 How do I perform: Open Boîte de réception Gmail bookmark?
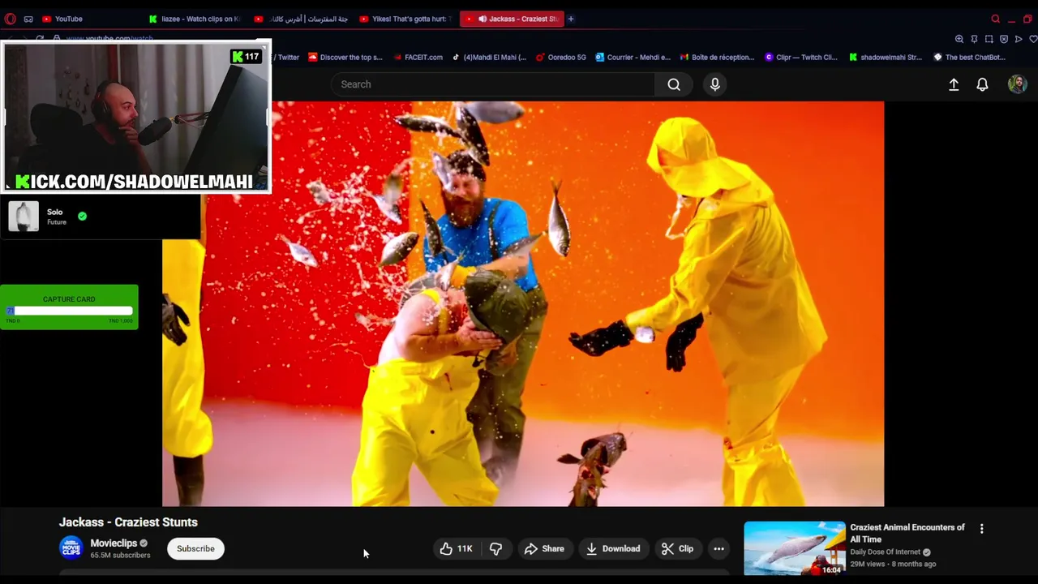click(x=718, y=58)
